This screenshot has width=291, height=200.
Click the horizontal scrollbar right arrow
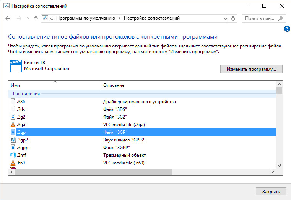pos(273,172)
